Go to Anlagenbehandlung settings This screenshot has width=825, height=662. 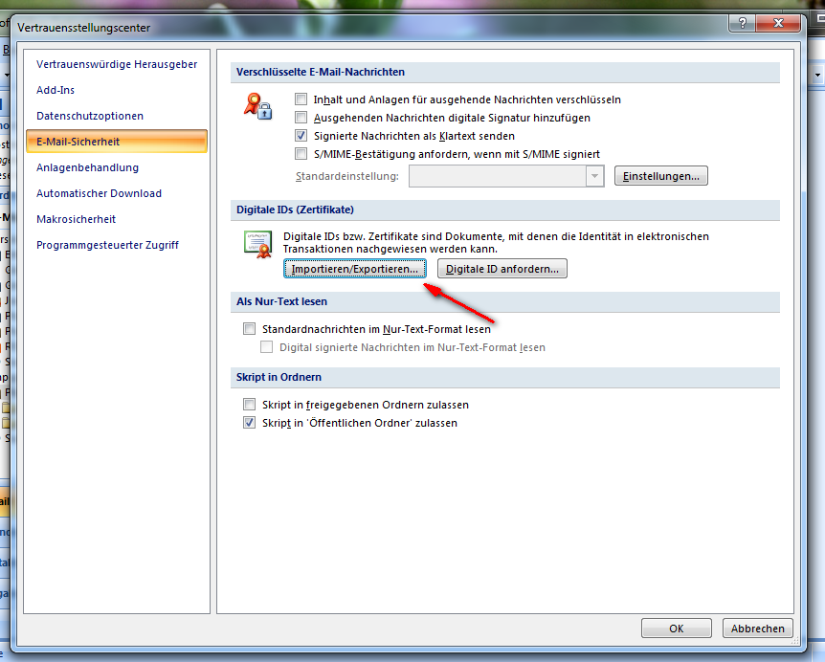87,167
